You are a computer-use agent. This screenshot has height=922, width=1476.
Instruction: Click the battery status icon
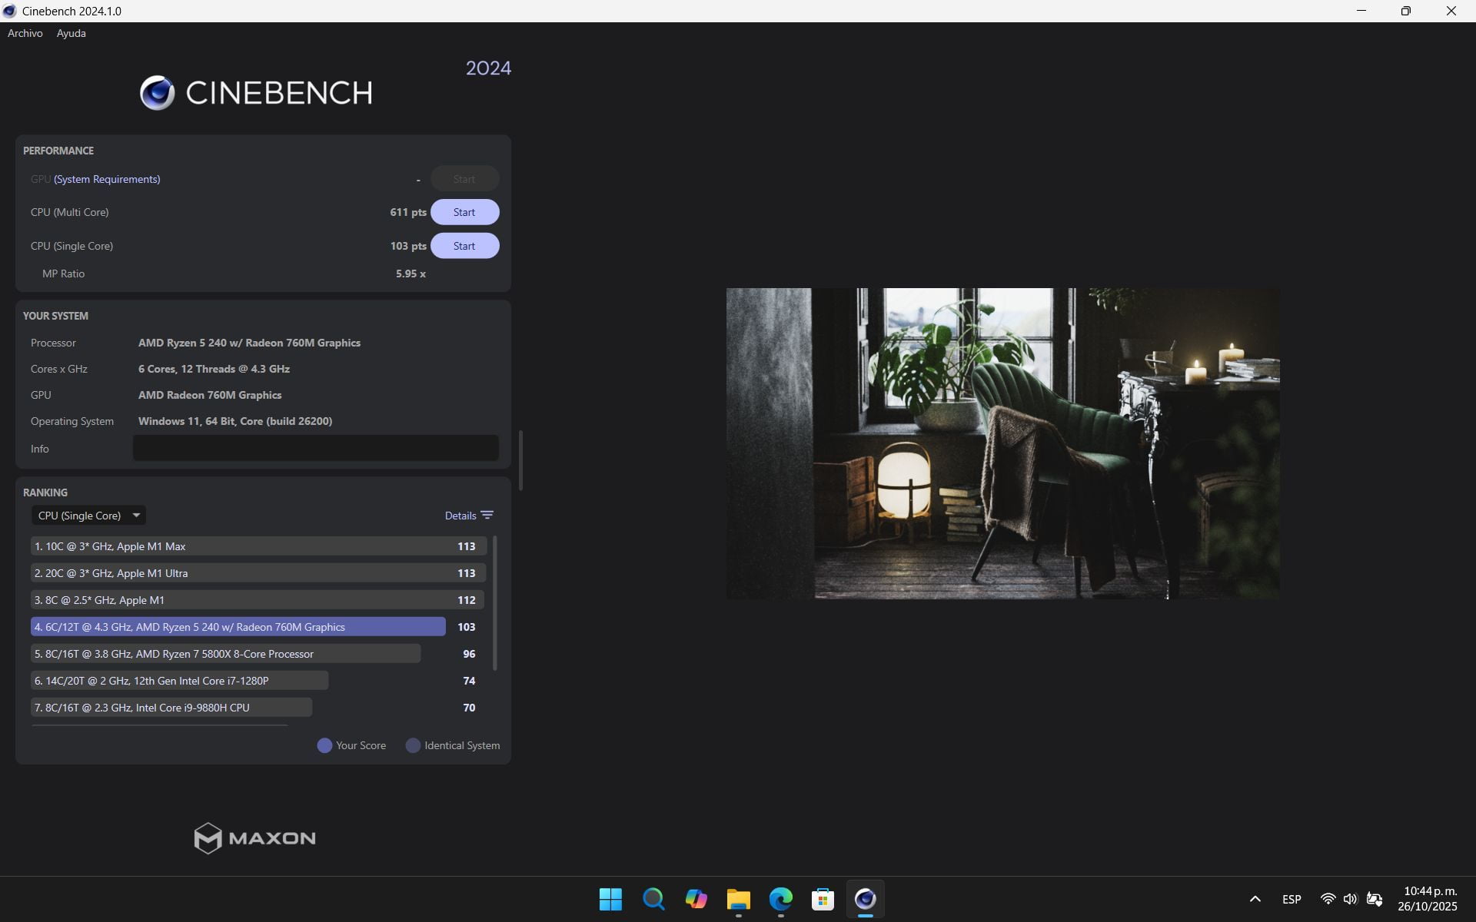[1375, 899]
